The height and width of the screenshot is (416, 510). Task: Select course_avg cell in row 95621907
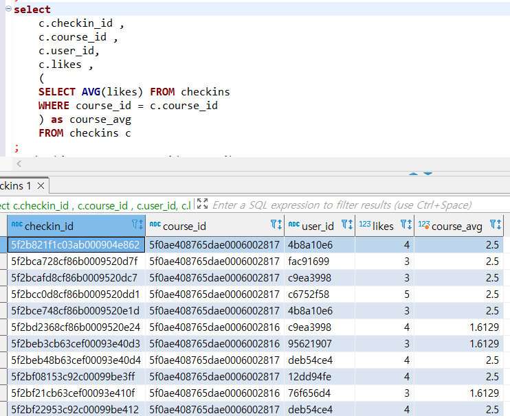click(x=458, y=344)
